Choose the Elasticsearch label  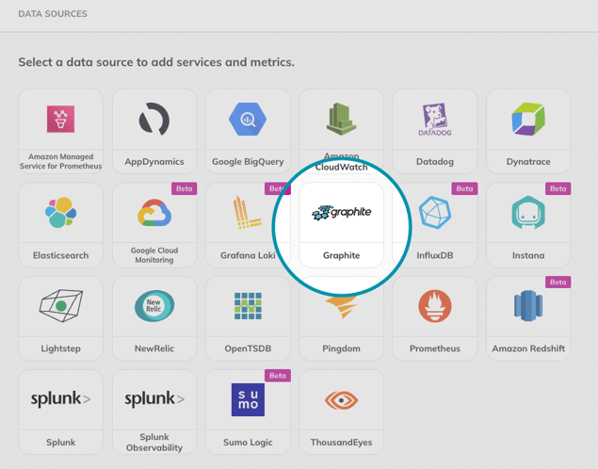tap(60, 255)
